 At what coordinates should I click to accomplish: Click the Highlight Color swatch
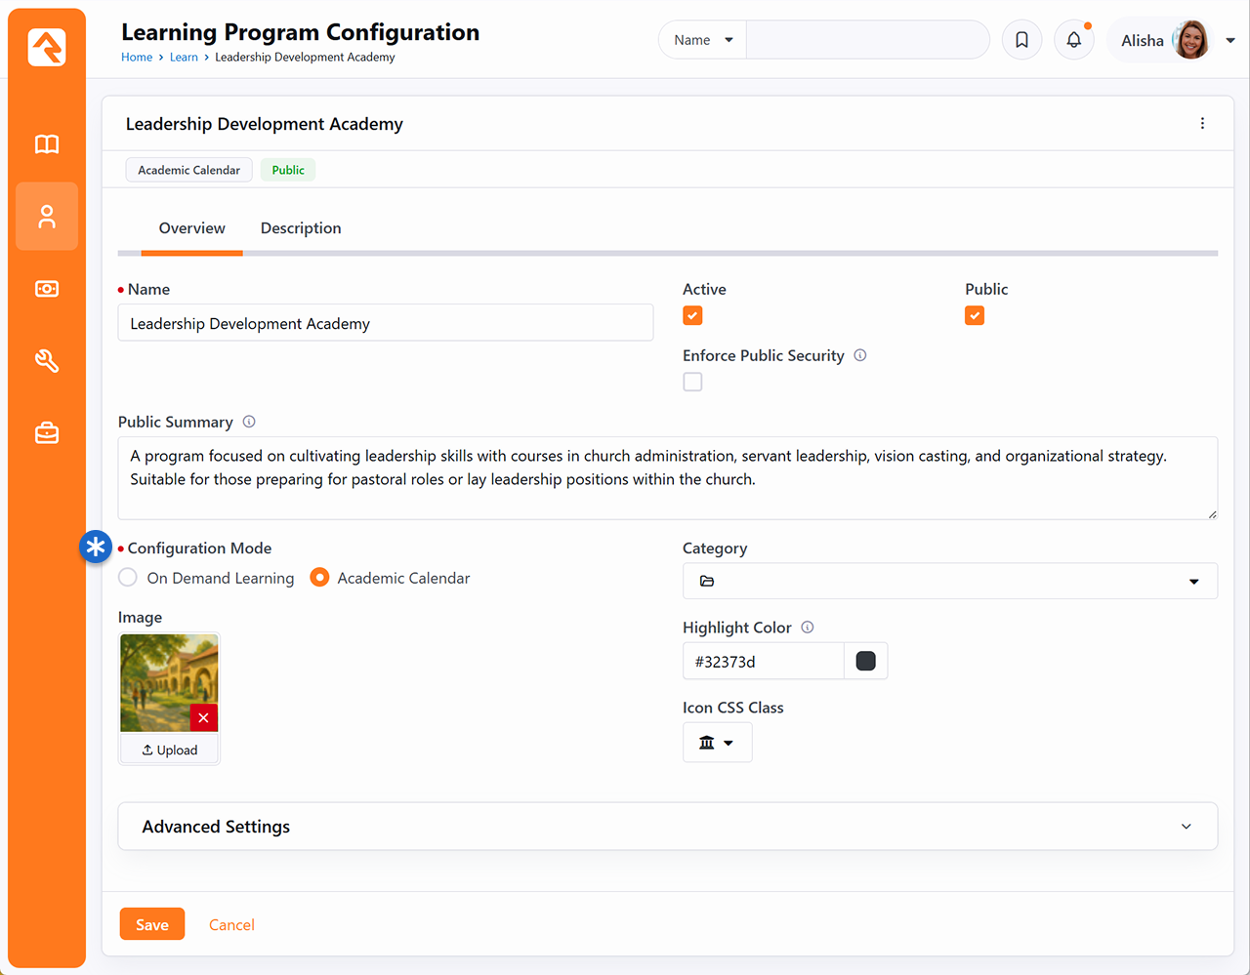click(865, 661)
